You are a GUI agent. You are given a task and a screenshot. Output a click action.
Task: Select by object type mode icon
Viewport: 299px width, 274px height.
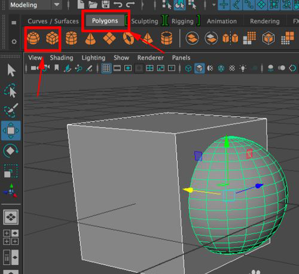[x=179, y=5]
